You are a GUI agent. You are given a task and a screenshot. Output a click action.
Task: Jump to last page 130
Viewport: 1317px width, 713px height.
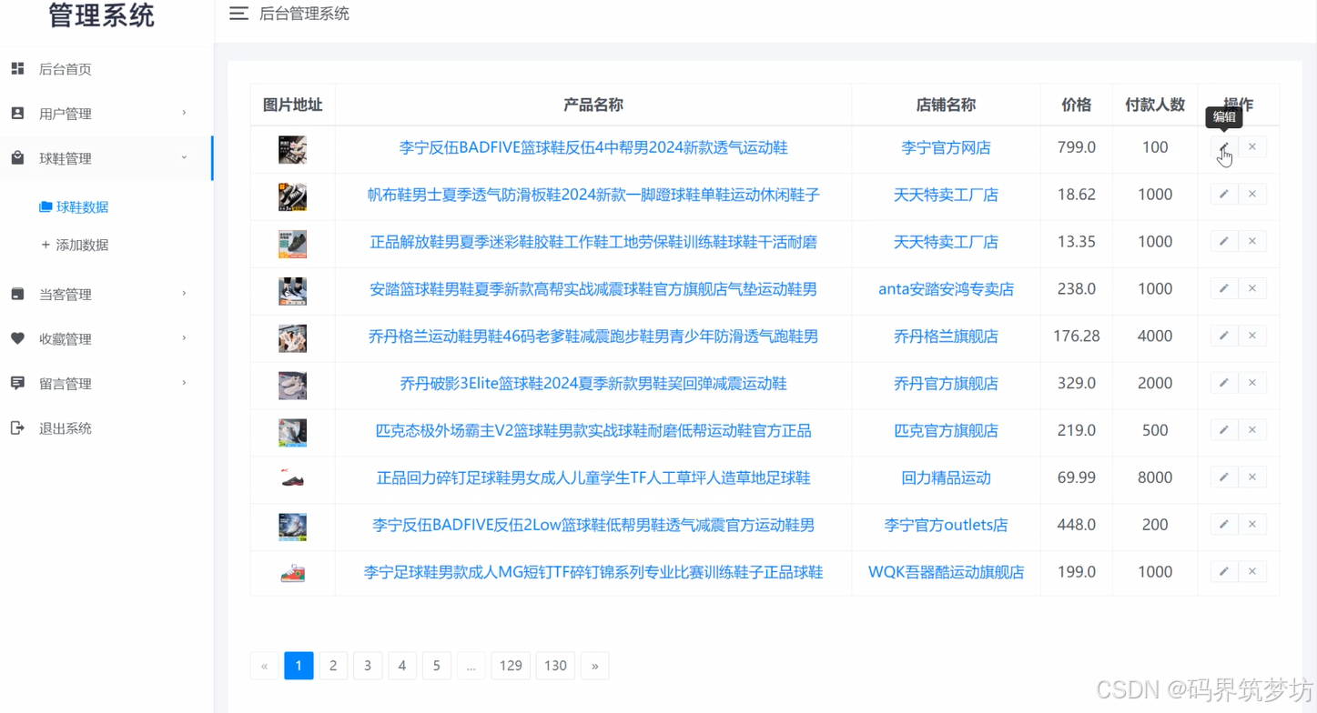555,666
